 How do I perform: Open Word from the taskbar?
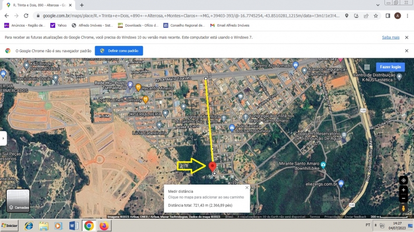[74, 226]
